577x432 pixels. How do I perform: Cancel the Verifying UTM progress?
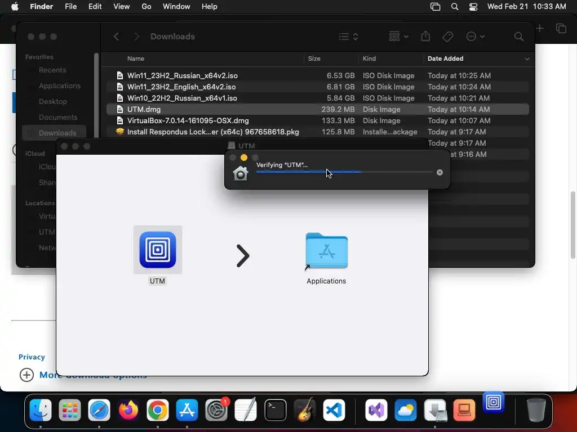tap(440, 172)
